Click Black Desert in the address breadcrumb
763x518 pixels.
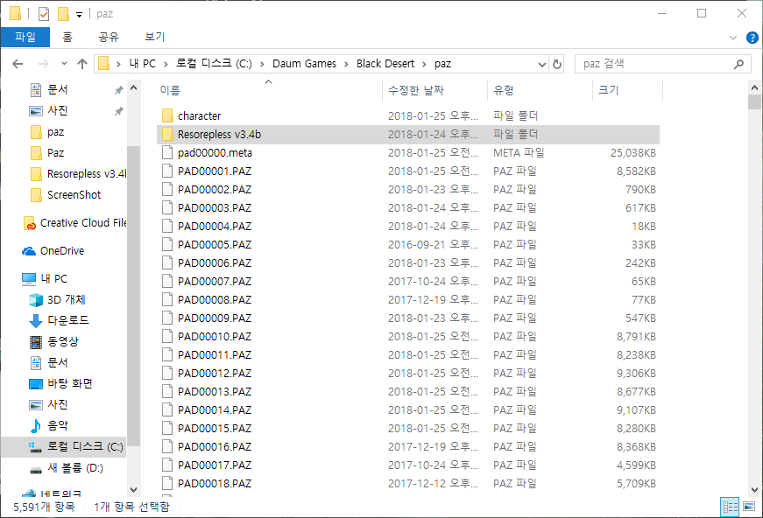(x=390, y=64)
